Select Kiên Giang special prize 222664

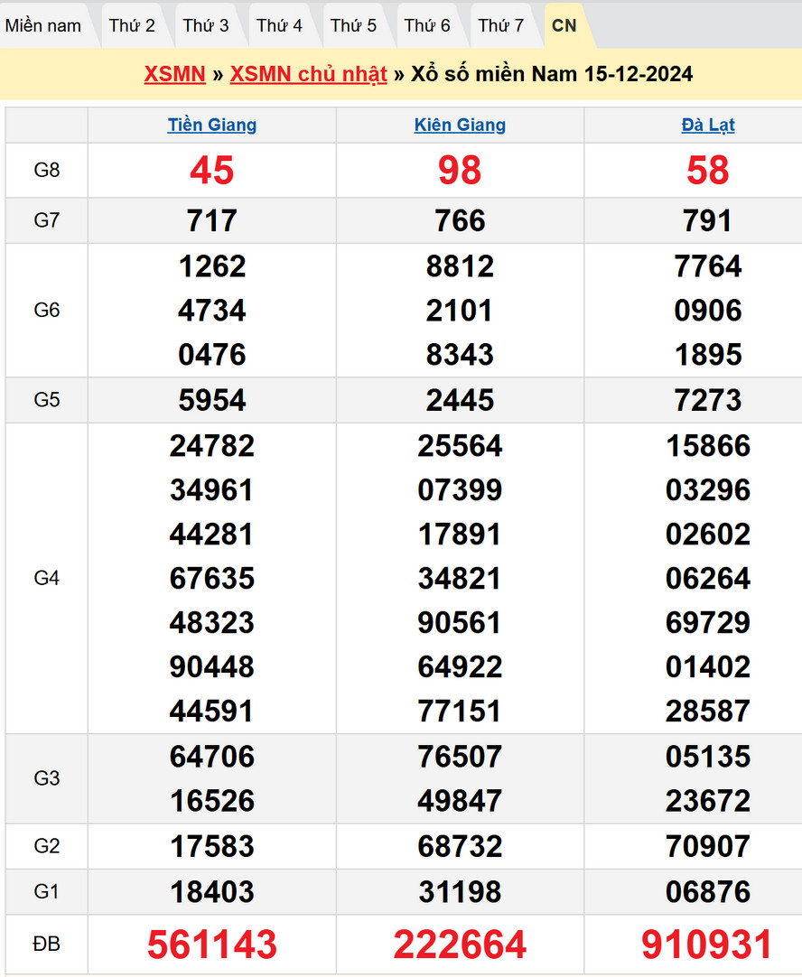pos(460,944)
